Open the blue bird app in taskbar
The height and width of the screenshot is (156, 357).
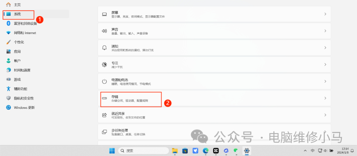click(x=195, y=150)
